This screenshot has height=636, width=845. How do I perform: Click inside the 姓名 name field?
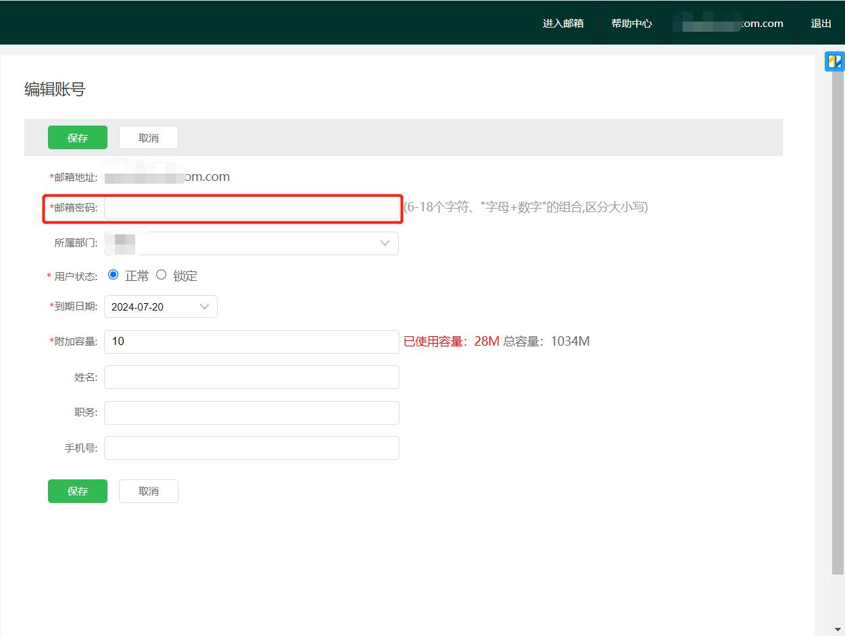[x=251, y=377]
